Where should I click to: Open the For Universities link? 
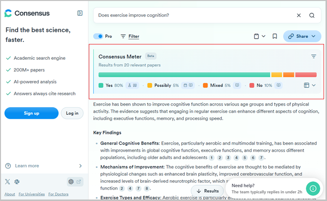click(x=32, y=194)
